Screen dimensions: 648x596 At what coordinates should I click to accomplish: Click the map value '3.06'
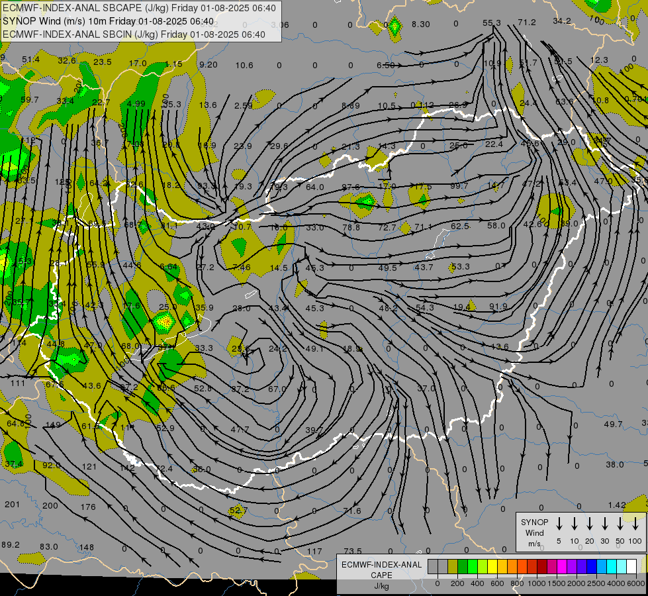[x=280, y=25]
